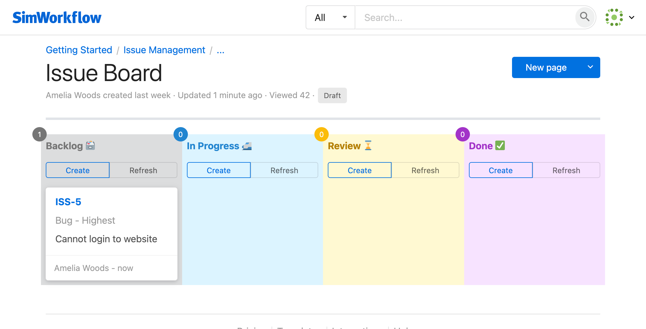Refresh the Done column
This screenshot has width=646, height=329.
pos(566,170)
